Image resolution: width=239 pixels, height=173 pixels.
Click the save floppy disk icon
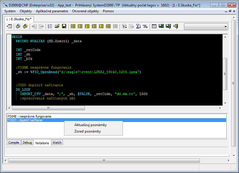click(64, 26)
